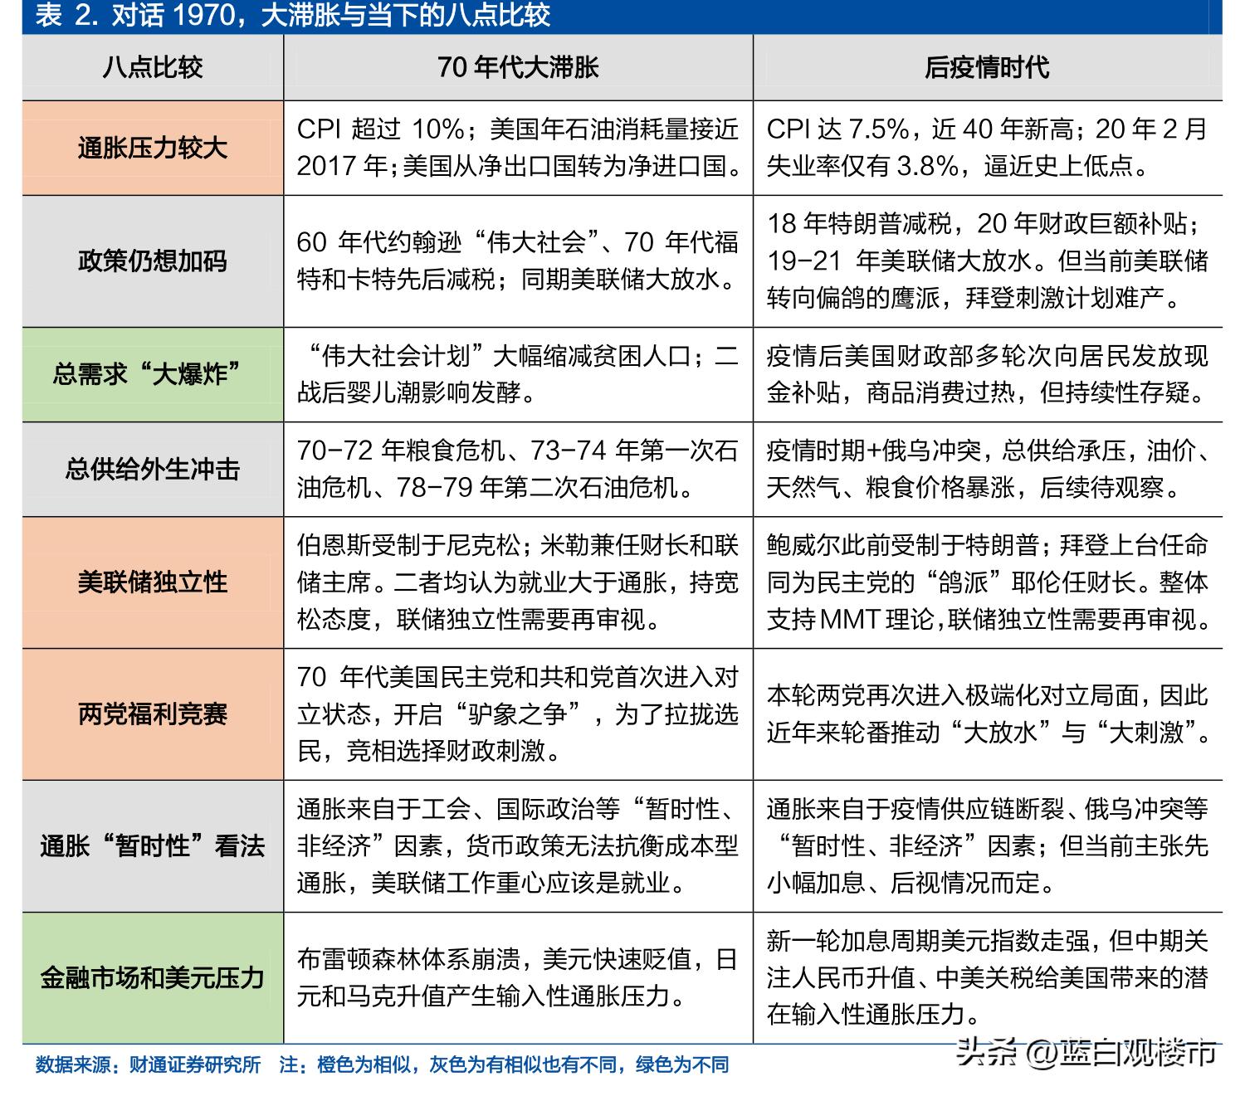Click the cell starting '疫情时期+俄乌冲突'
1245x1096 pixels.
pos(987,470)
